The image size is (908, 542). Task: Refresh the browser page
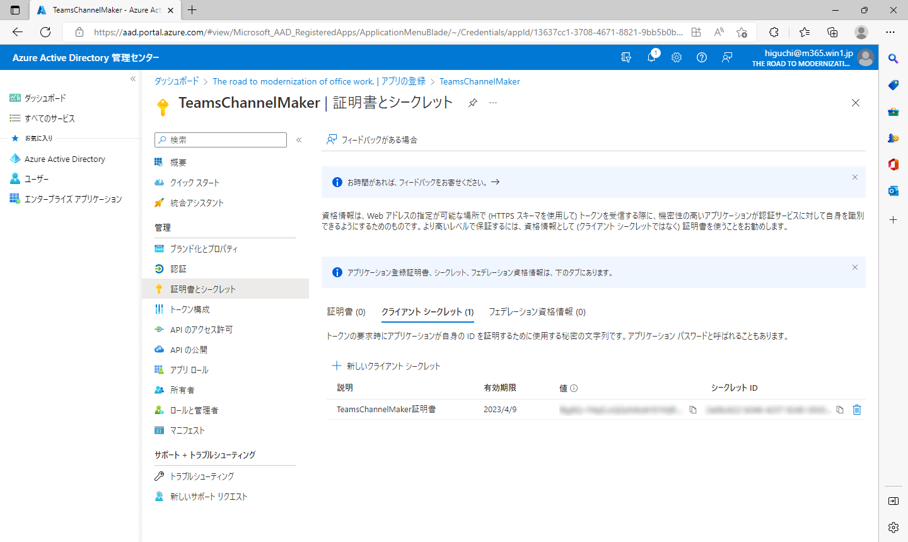coord(45,32)
